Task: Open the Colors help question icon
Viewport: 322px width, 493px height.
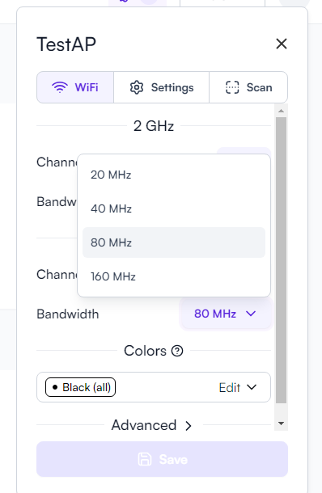Action: [177, 351]
